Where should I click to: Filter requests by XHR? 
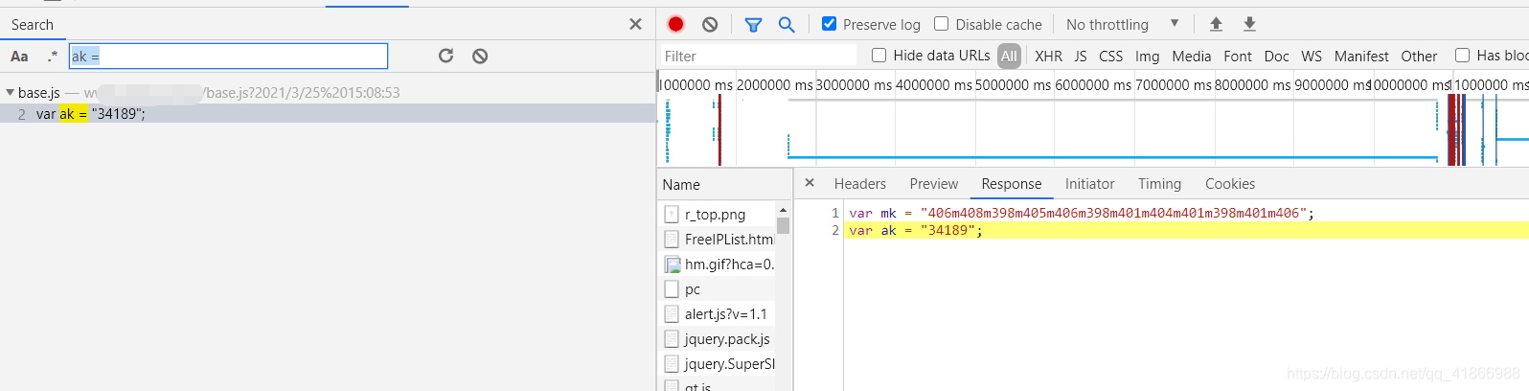(x=1048, y=57)
